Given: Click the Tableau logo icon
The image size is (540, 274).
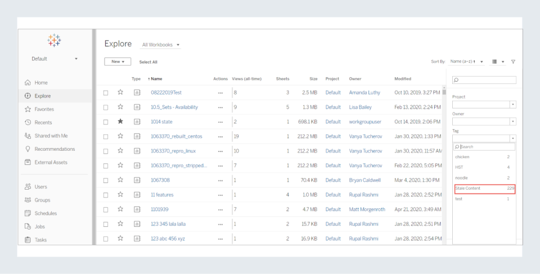Looking at the screenshot, I should (54, 40).
